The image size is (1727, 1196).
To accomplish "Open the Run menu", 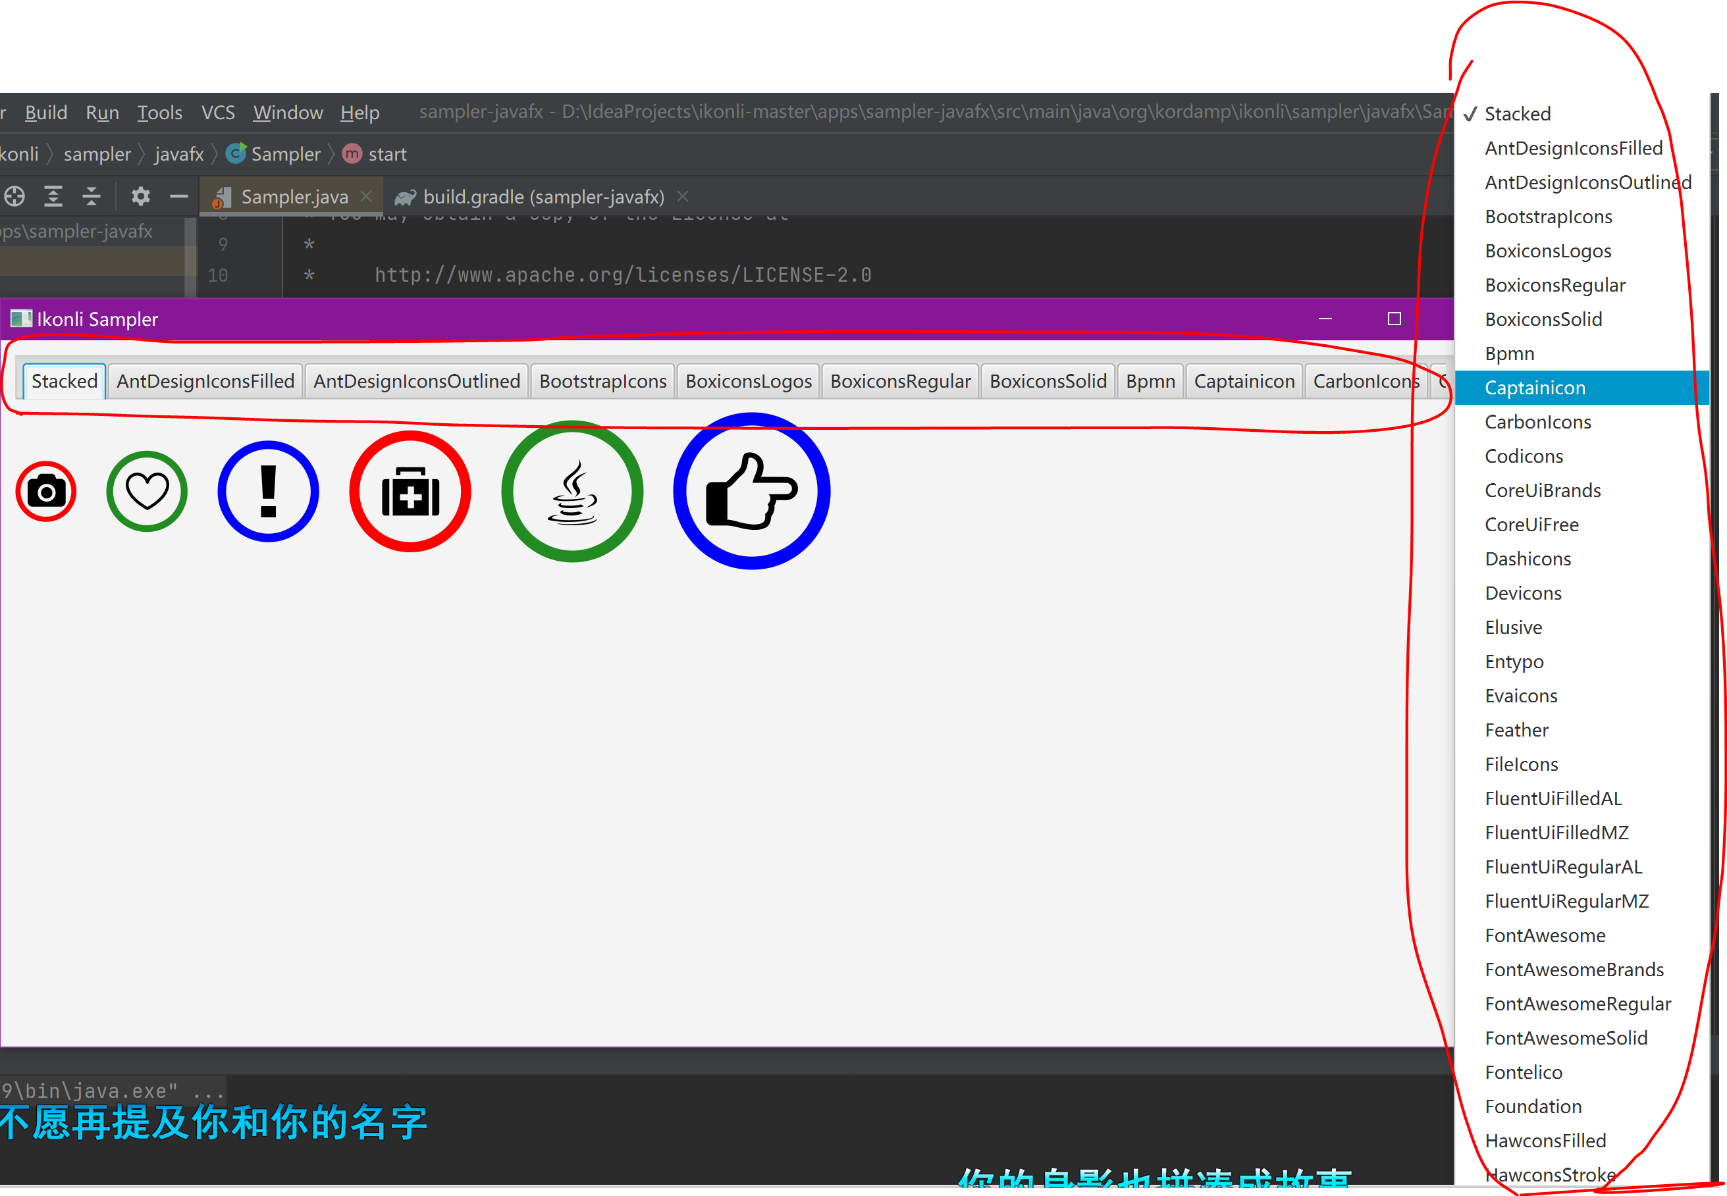I will pos(102,113).
